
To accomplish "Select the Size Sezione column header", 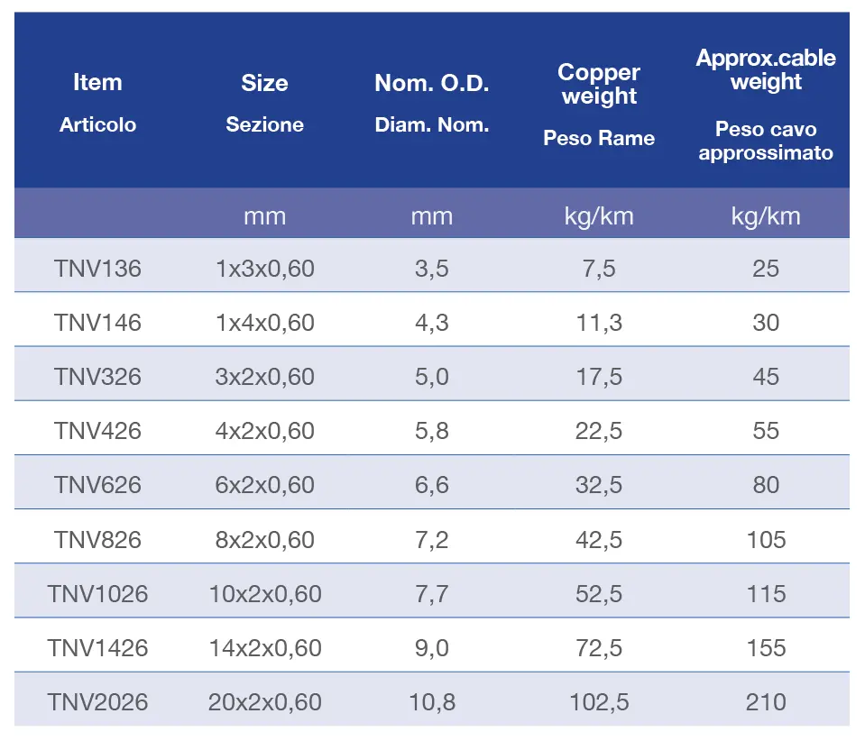I will point(265,103).
